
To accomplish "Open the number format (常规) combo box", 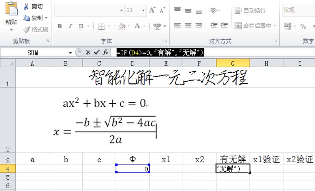I will pyautogui.click(x=298, y=10).
